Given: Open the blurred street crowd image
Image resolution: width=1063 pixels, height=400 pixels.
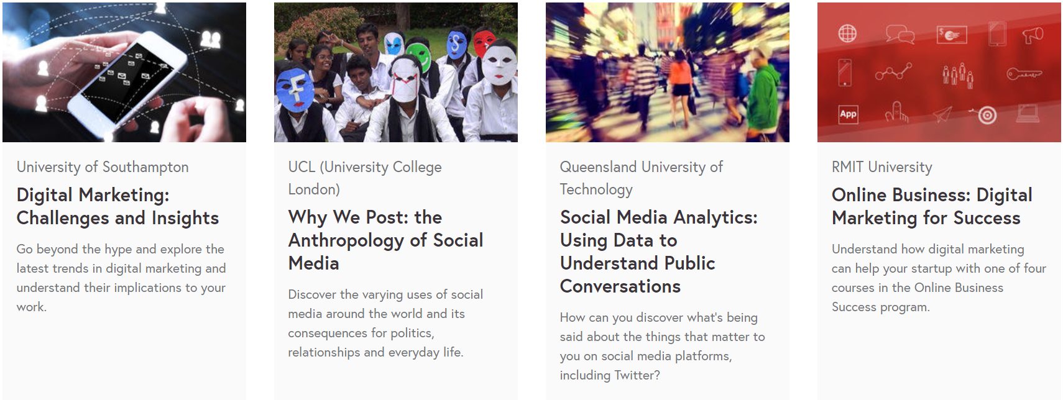Looking at the screenshot, I should tap(668, 72).
